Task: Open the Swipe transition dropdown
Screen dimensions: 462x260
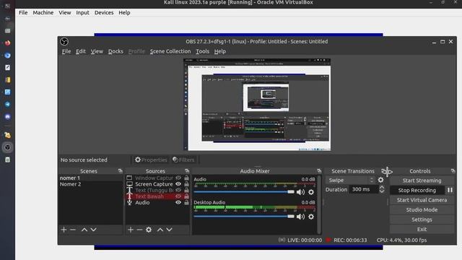Action: (350, 180)
